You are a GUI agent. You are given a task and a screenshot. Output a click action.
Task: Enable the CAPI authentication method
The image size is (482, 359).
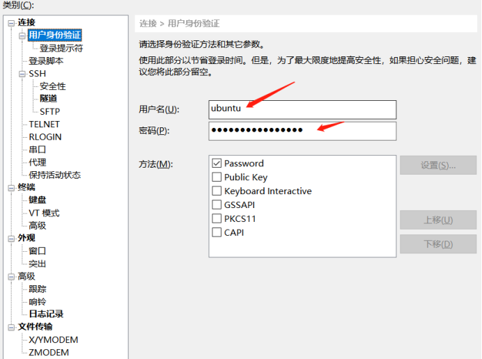click(x=217, y=233)
